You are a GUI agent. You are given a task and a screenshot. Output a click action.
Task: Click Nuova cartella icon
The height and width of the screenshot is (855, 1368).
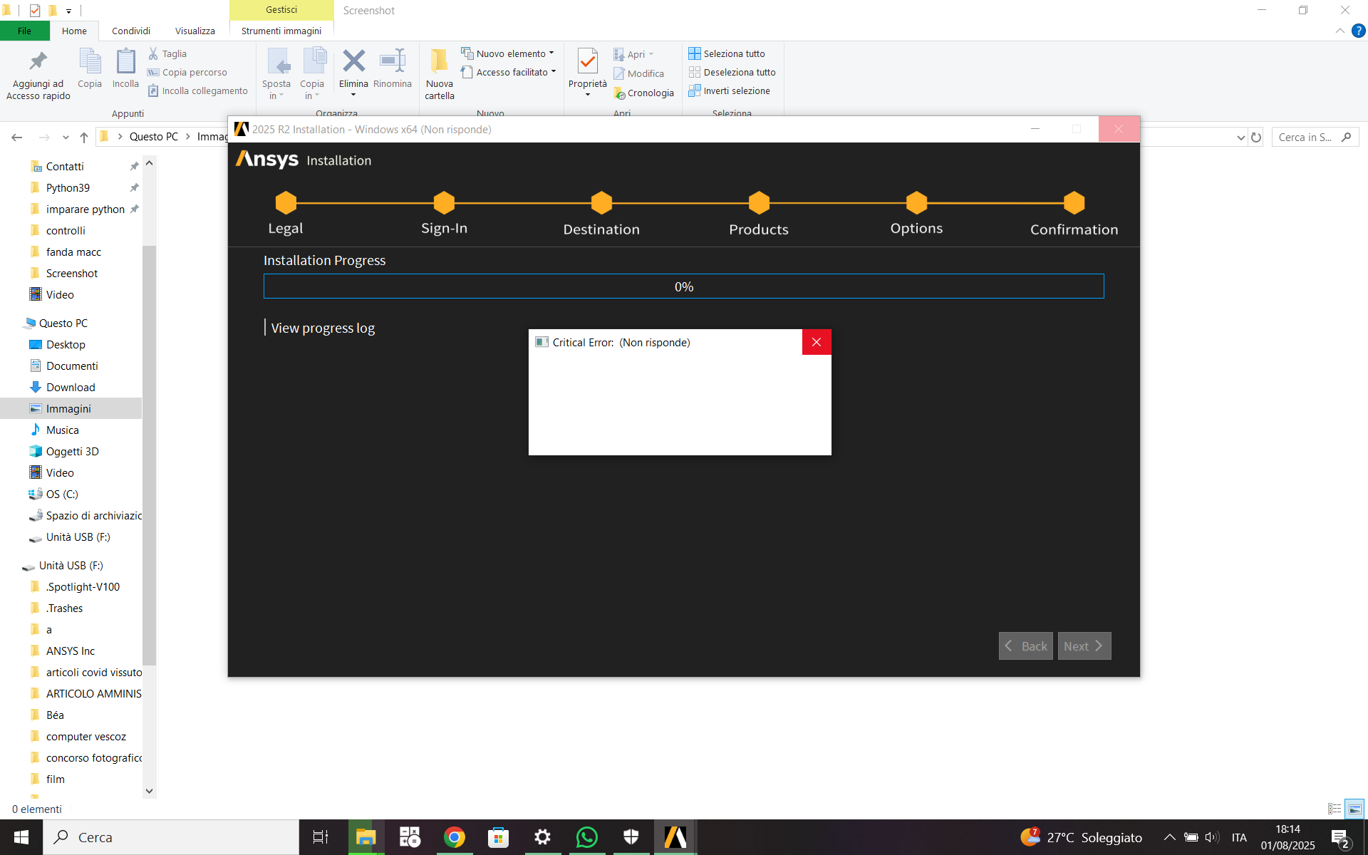coord(440,61)
